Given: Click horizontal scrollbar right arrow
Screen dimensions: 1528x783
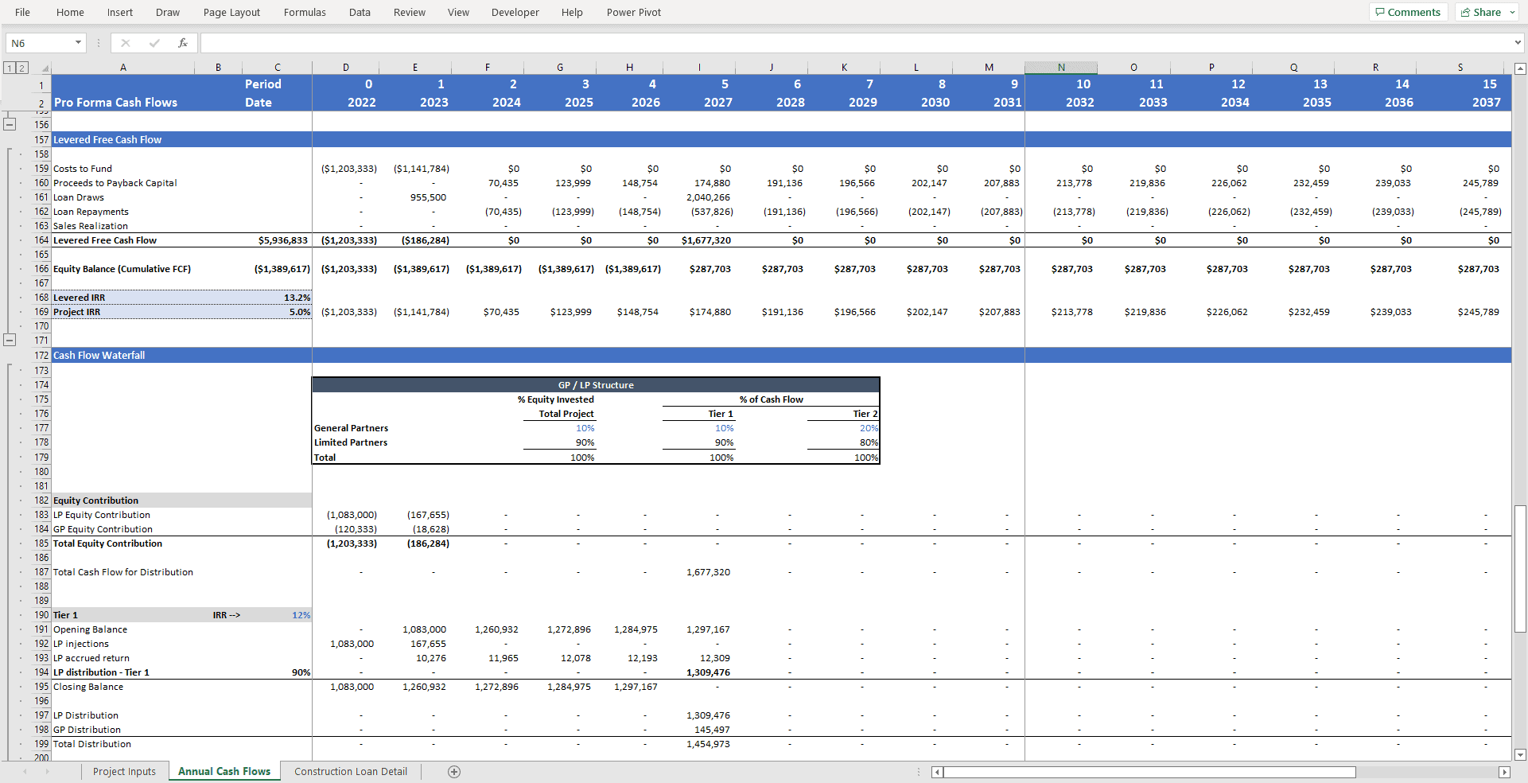Looking at the screenshot, I should 1504,772.
